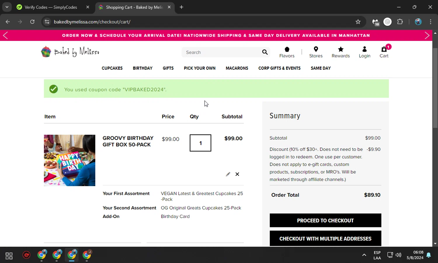The image size is (438, 263).
Task: Remove the Groovy Birthday item with X icon
Action: [x=237, y=174]
